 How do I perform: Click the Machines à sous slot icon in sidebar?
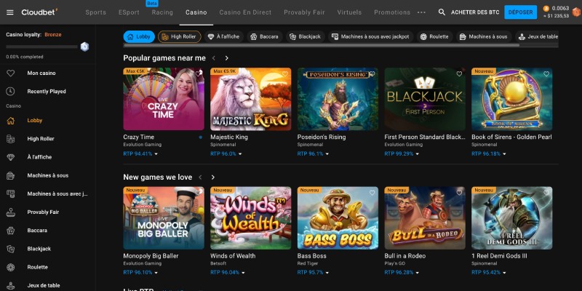click(x=10, y=175)
